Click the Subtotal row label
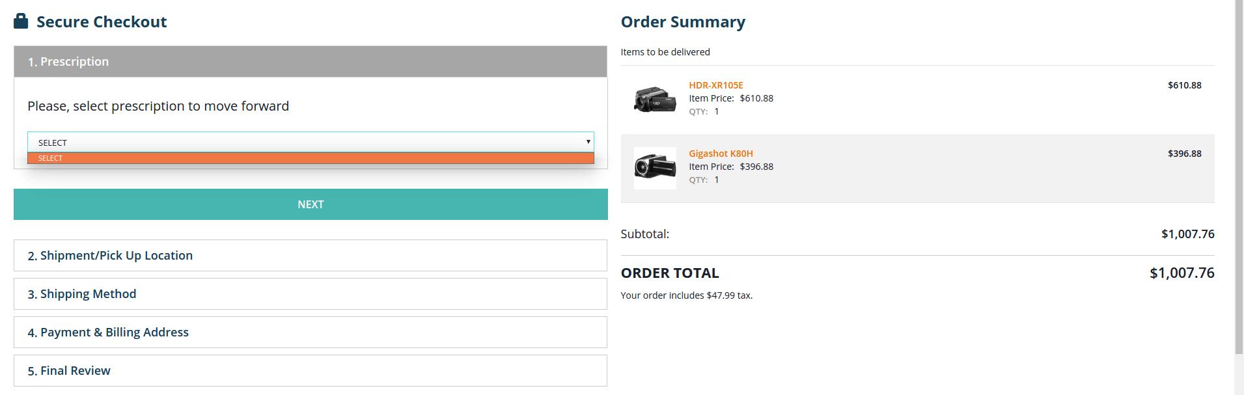 point(644,234)
